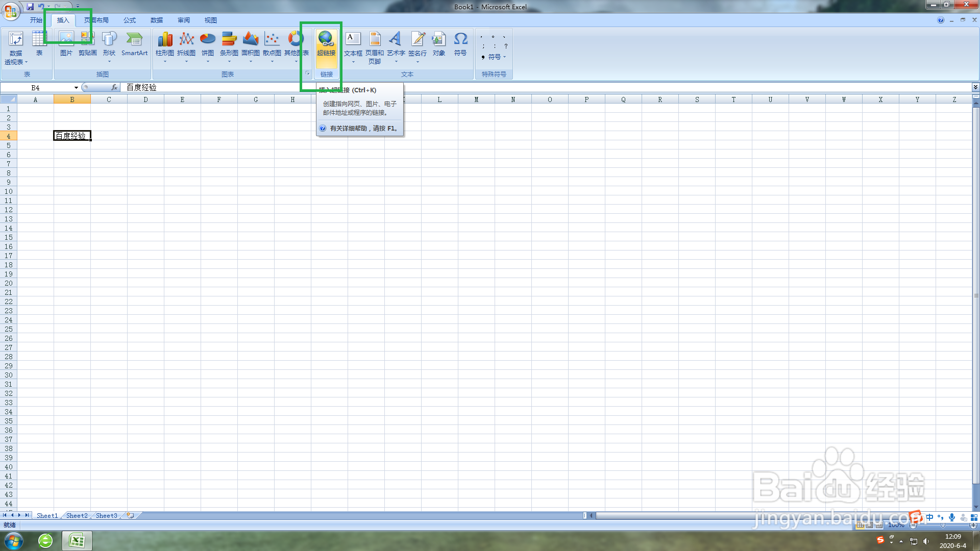Switch to the 数据 ribbon tab
Screen dimensions: 980x551
point(157,20)
